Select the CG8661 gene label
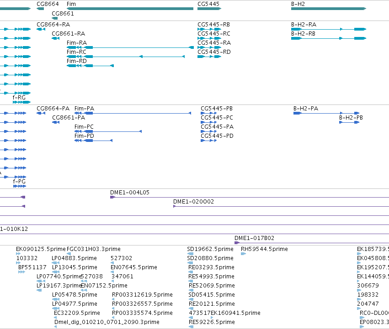This screenshot has height=329, width=389. click(x=63, y=13)
